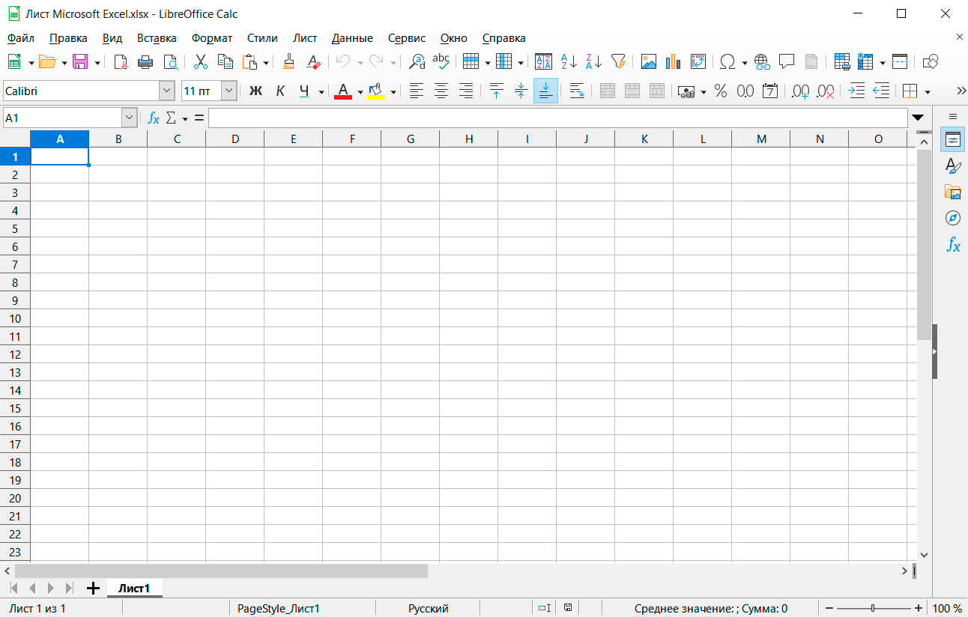The height and width of the screenshot is (617, 968).
Task: Open the Sort dialog icon
Action: (544, 62)
